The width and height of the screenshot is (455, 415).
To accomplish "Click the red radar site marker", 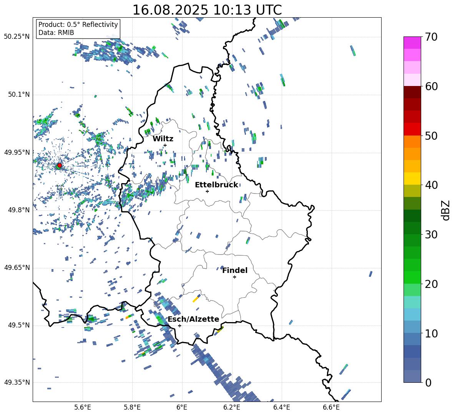I will coord(60,165).
